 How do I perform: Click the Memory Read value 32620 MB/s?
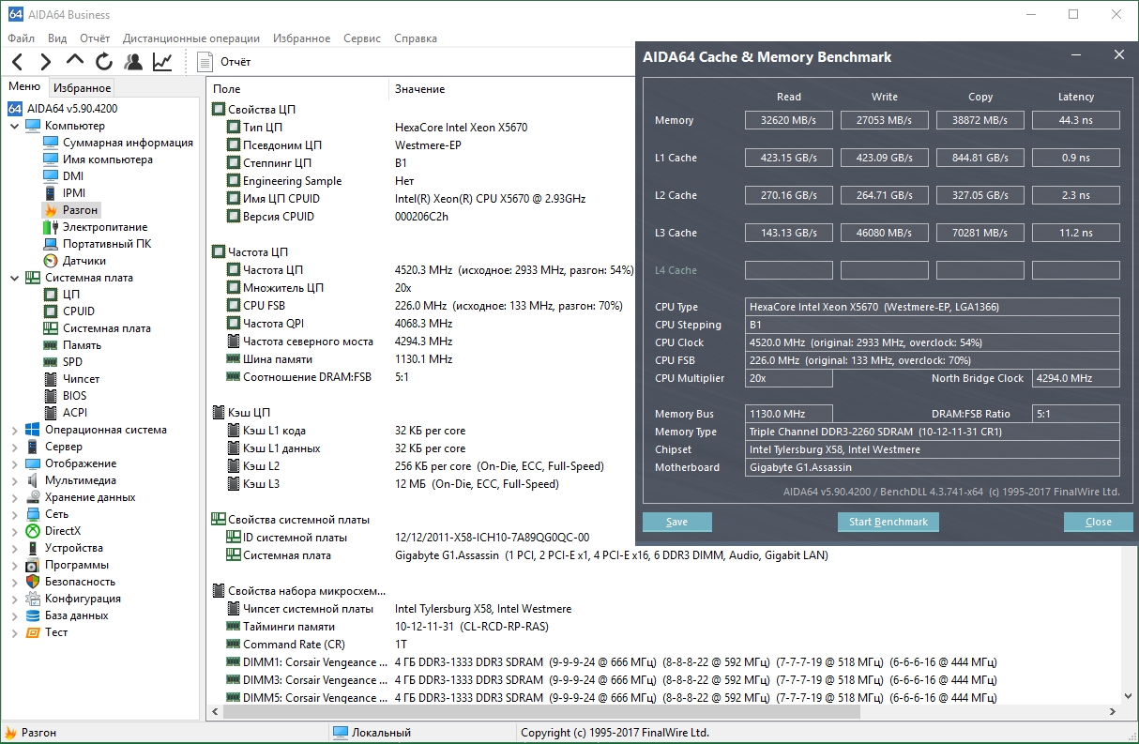(789, 120)
